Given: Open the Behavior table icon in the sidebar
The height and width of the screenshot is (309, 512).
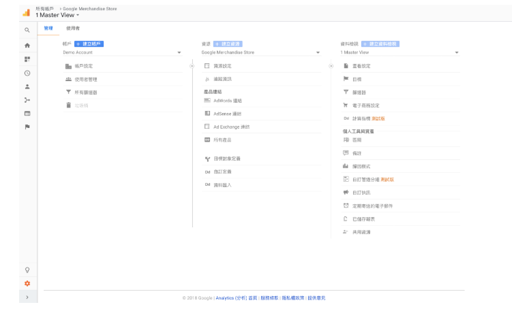Looking at the screenshot, I should click(x=27, y=114).
